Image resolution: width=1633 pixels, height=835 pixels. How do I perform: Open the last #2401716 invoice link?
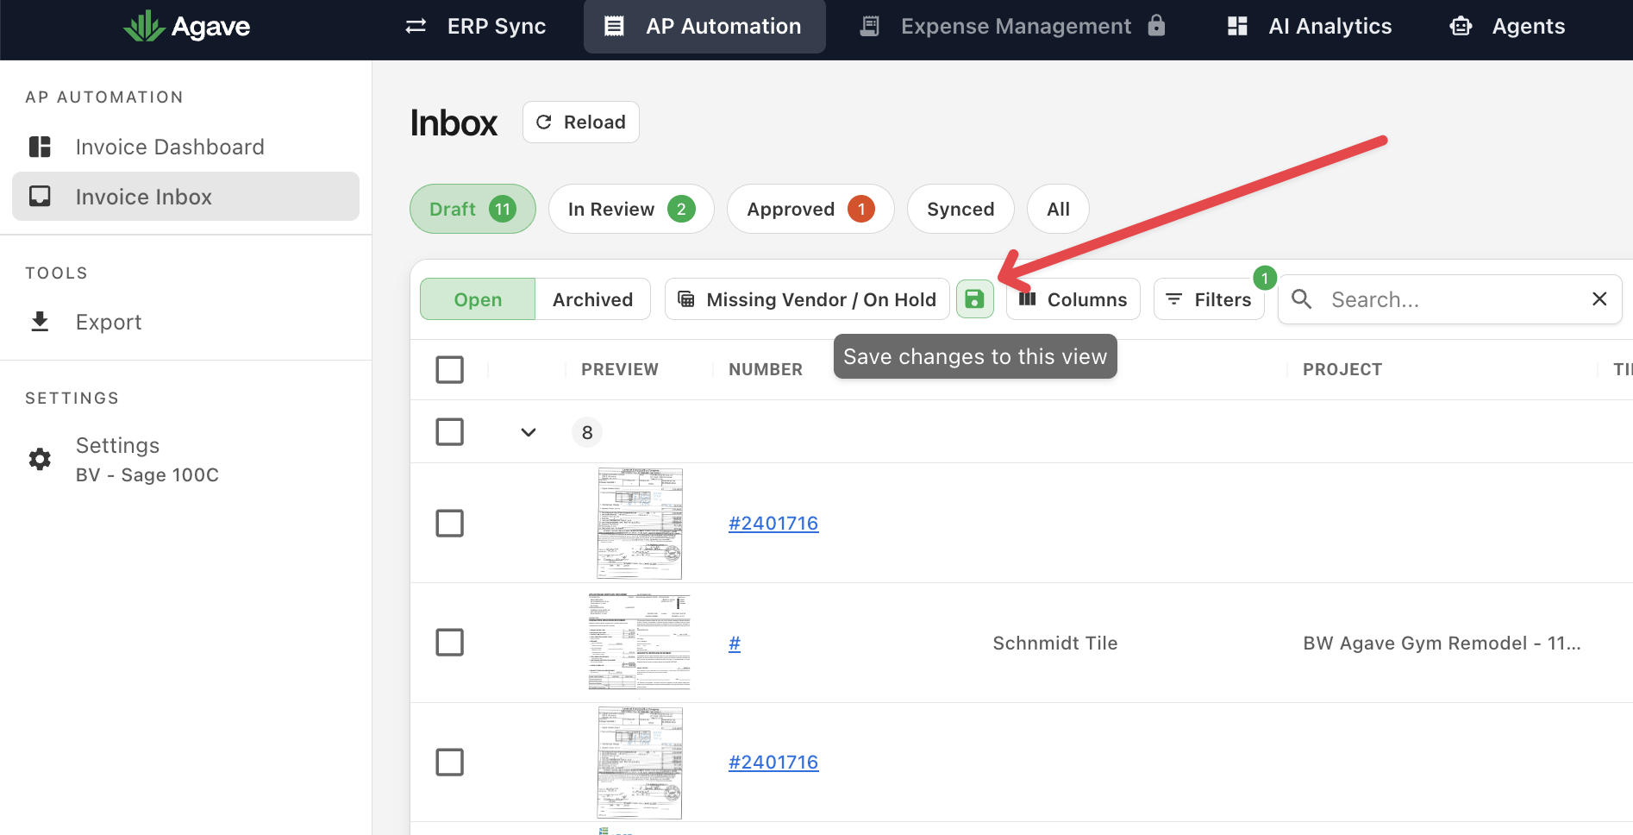(773, 763)
